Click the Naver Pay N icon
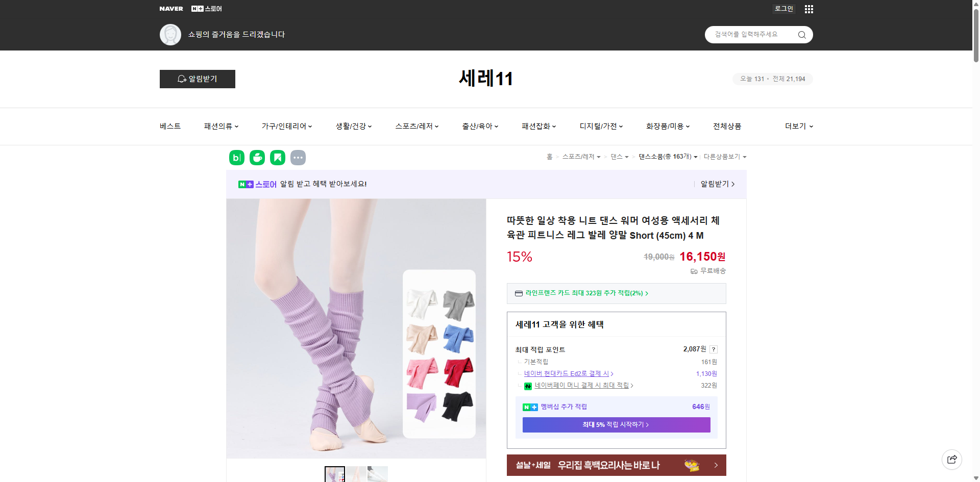The image size is (980, 482). (x=528, y=386)
